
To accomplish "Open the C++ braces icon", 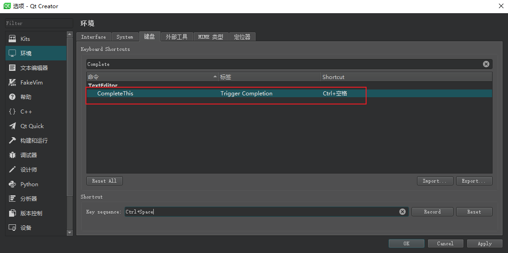I will [12, 112].
